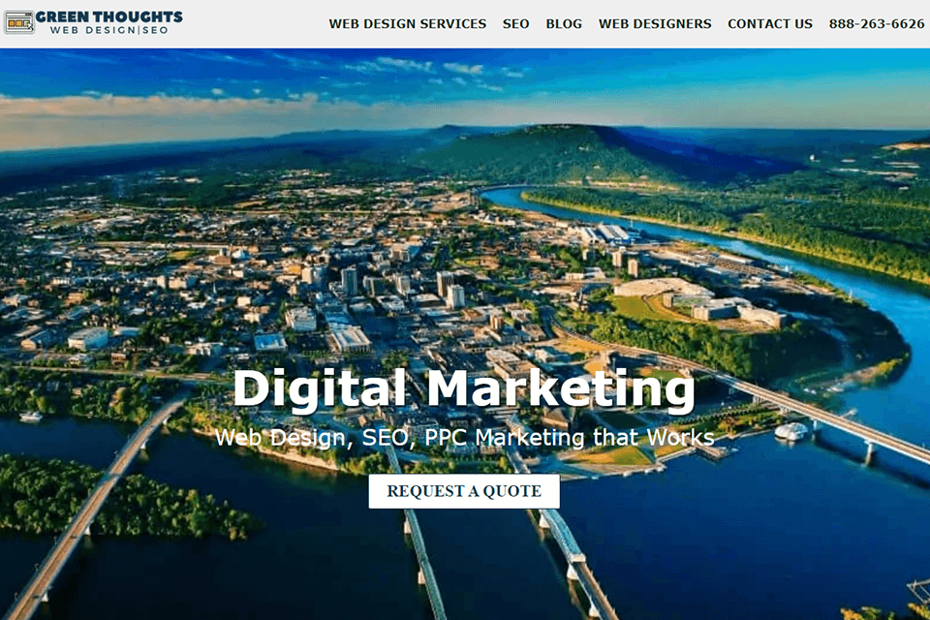This screenshot has width=930, height=620.
Task: Open the Blog navigation link
Action: click(564, 23)
